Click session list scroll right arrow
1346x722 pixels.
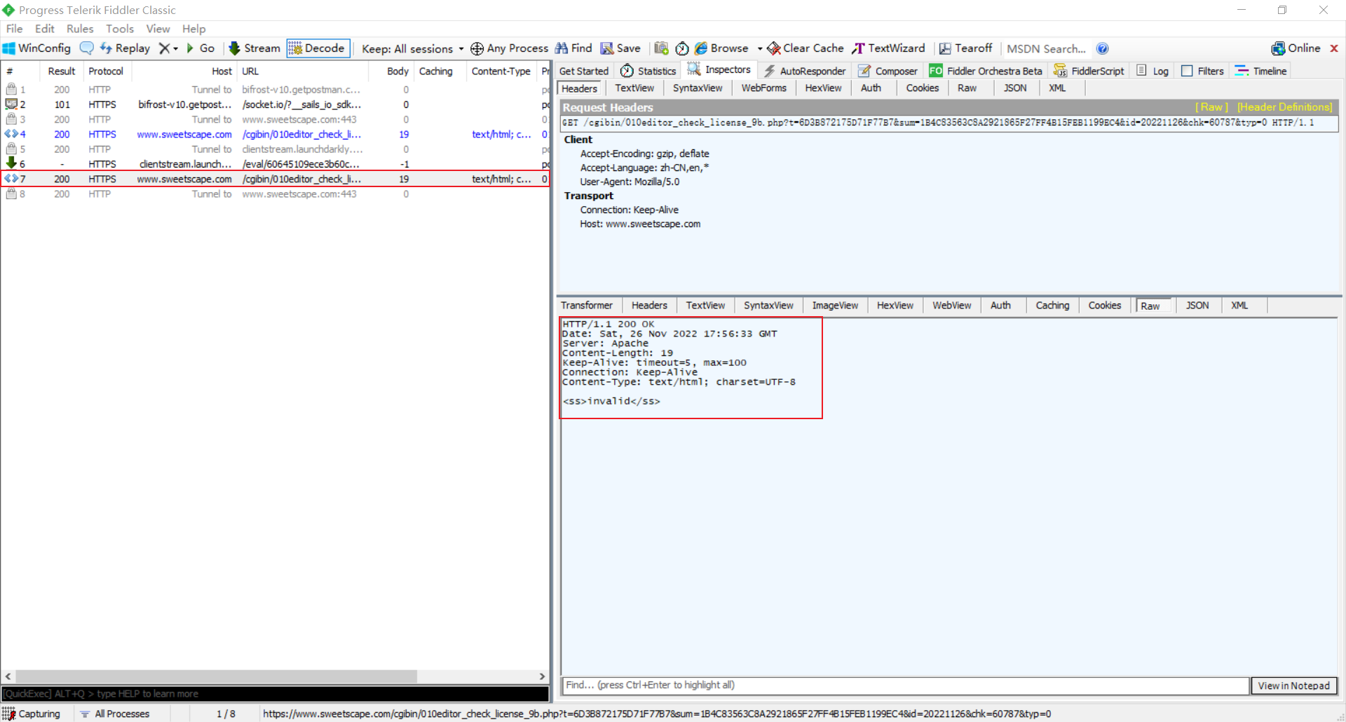542,676
